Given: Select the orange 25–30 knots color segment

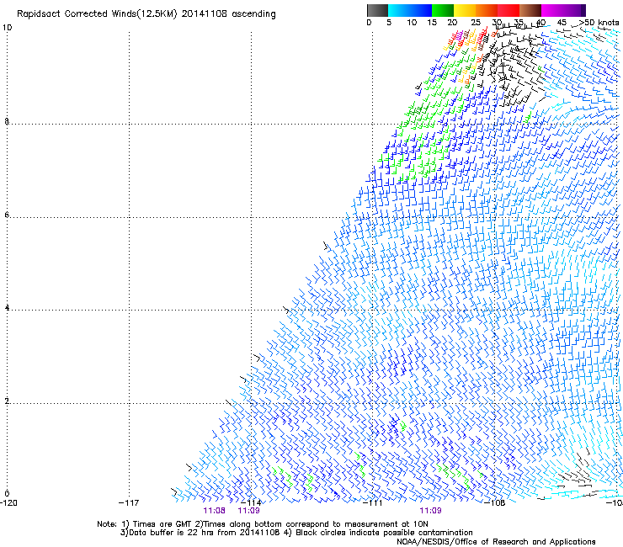Looking at the screenshot, I should coord(487,10).
